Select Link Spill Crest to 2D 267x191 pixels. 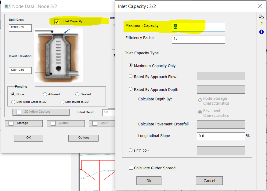(13, 102)
